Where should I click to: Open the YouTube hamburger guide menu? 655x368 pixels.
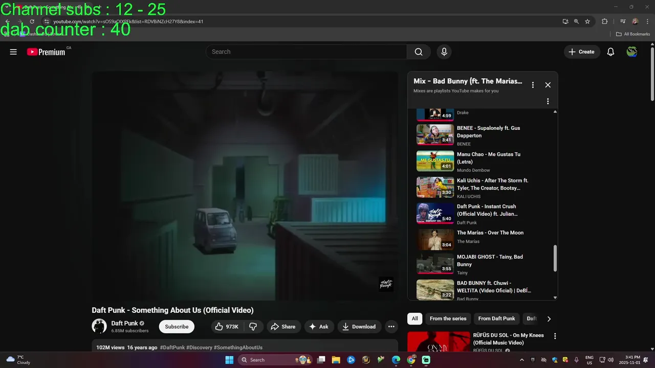point(13,52)
